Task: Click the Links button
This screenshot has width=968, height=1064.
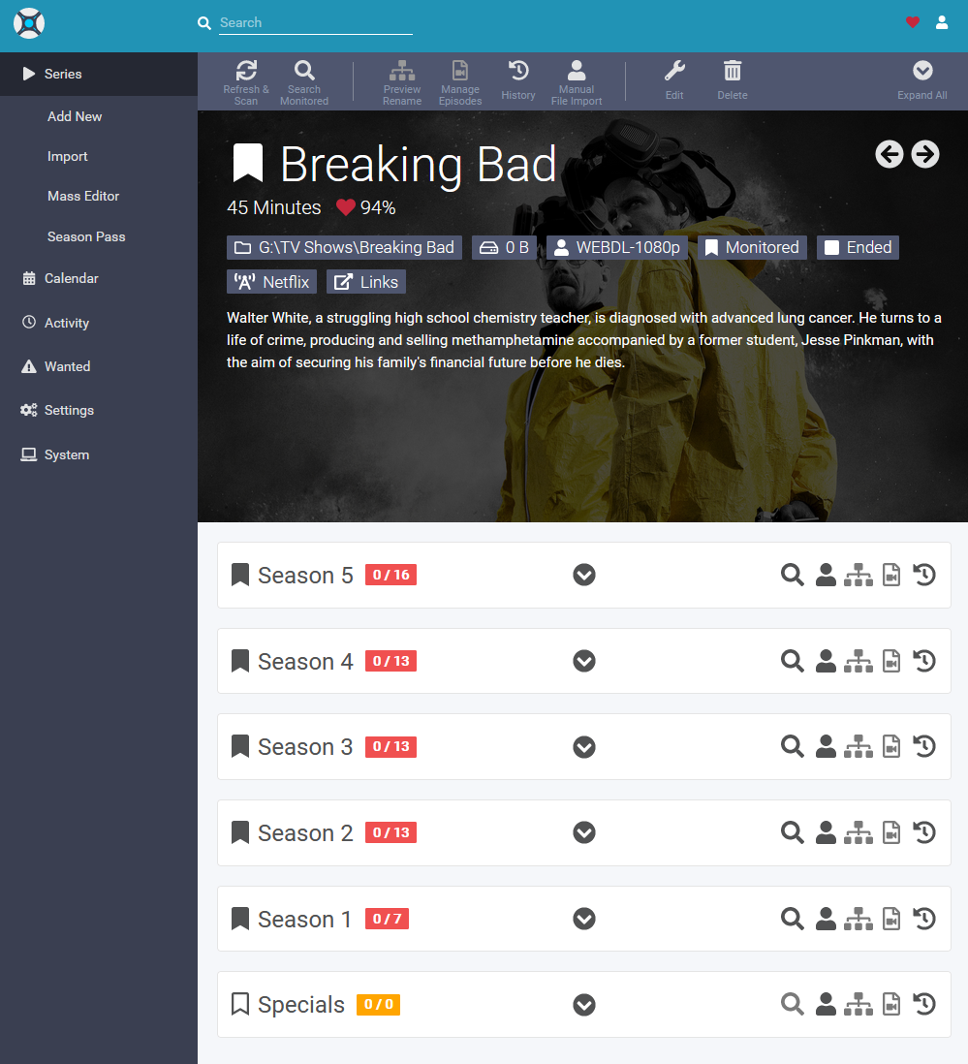Action: (365, 281)
